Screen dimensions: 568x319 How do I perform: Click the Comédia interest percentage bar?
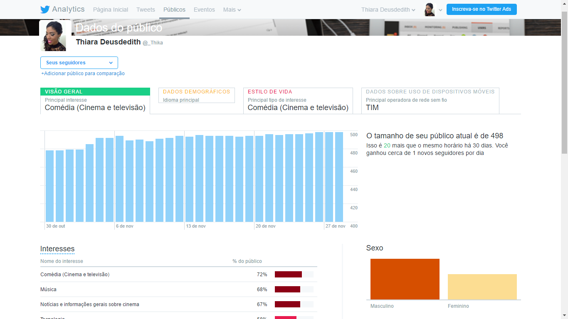[288, 274]
